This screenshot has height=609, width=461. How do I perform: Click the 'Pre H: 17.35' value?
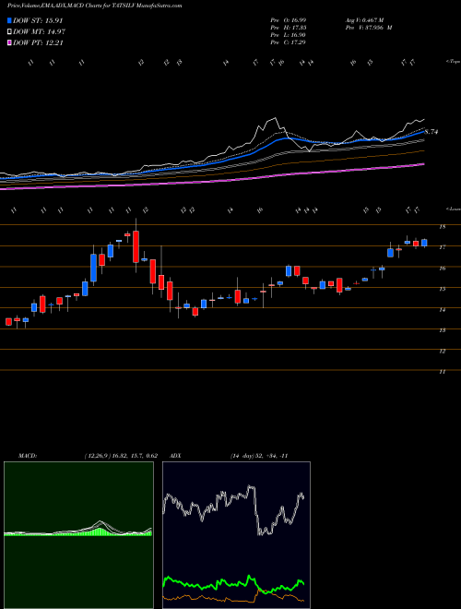coord(289,28)
